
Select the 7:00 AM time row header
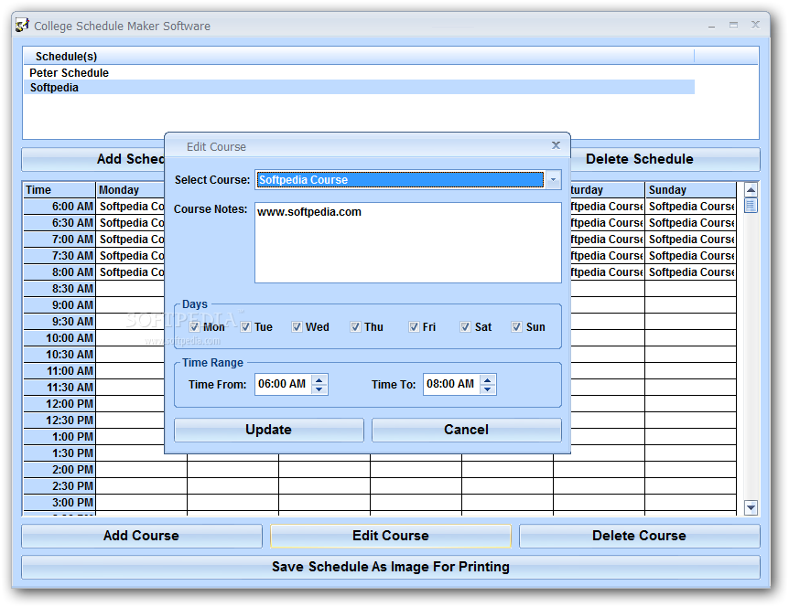[59, 240]
